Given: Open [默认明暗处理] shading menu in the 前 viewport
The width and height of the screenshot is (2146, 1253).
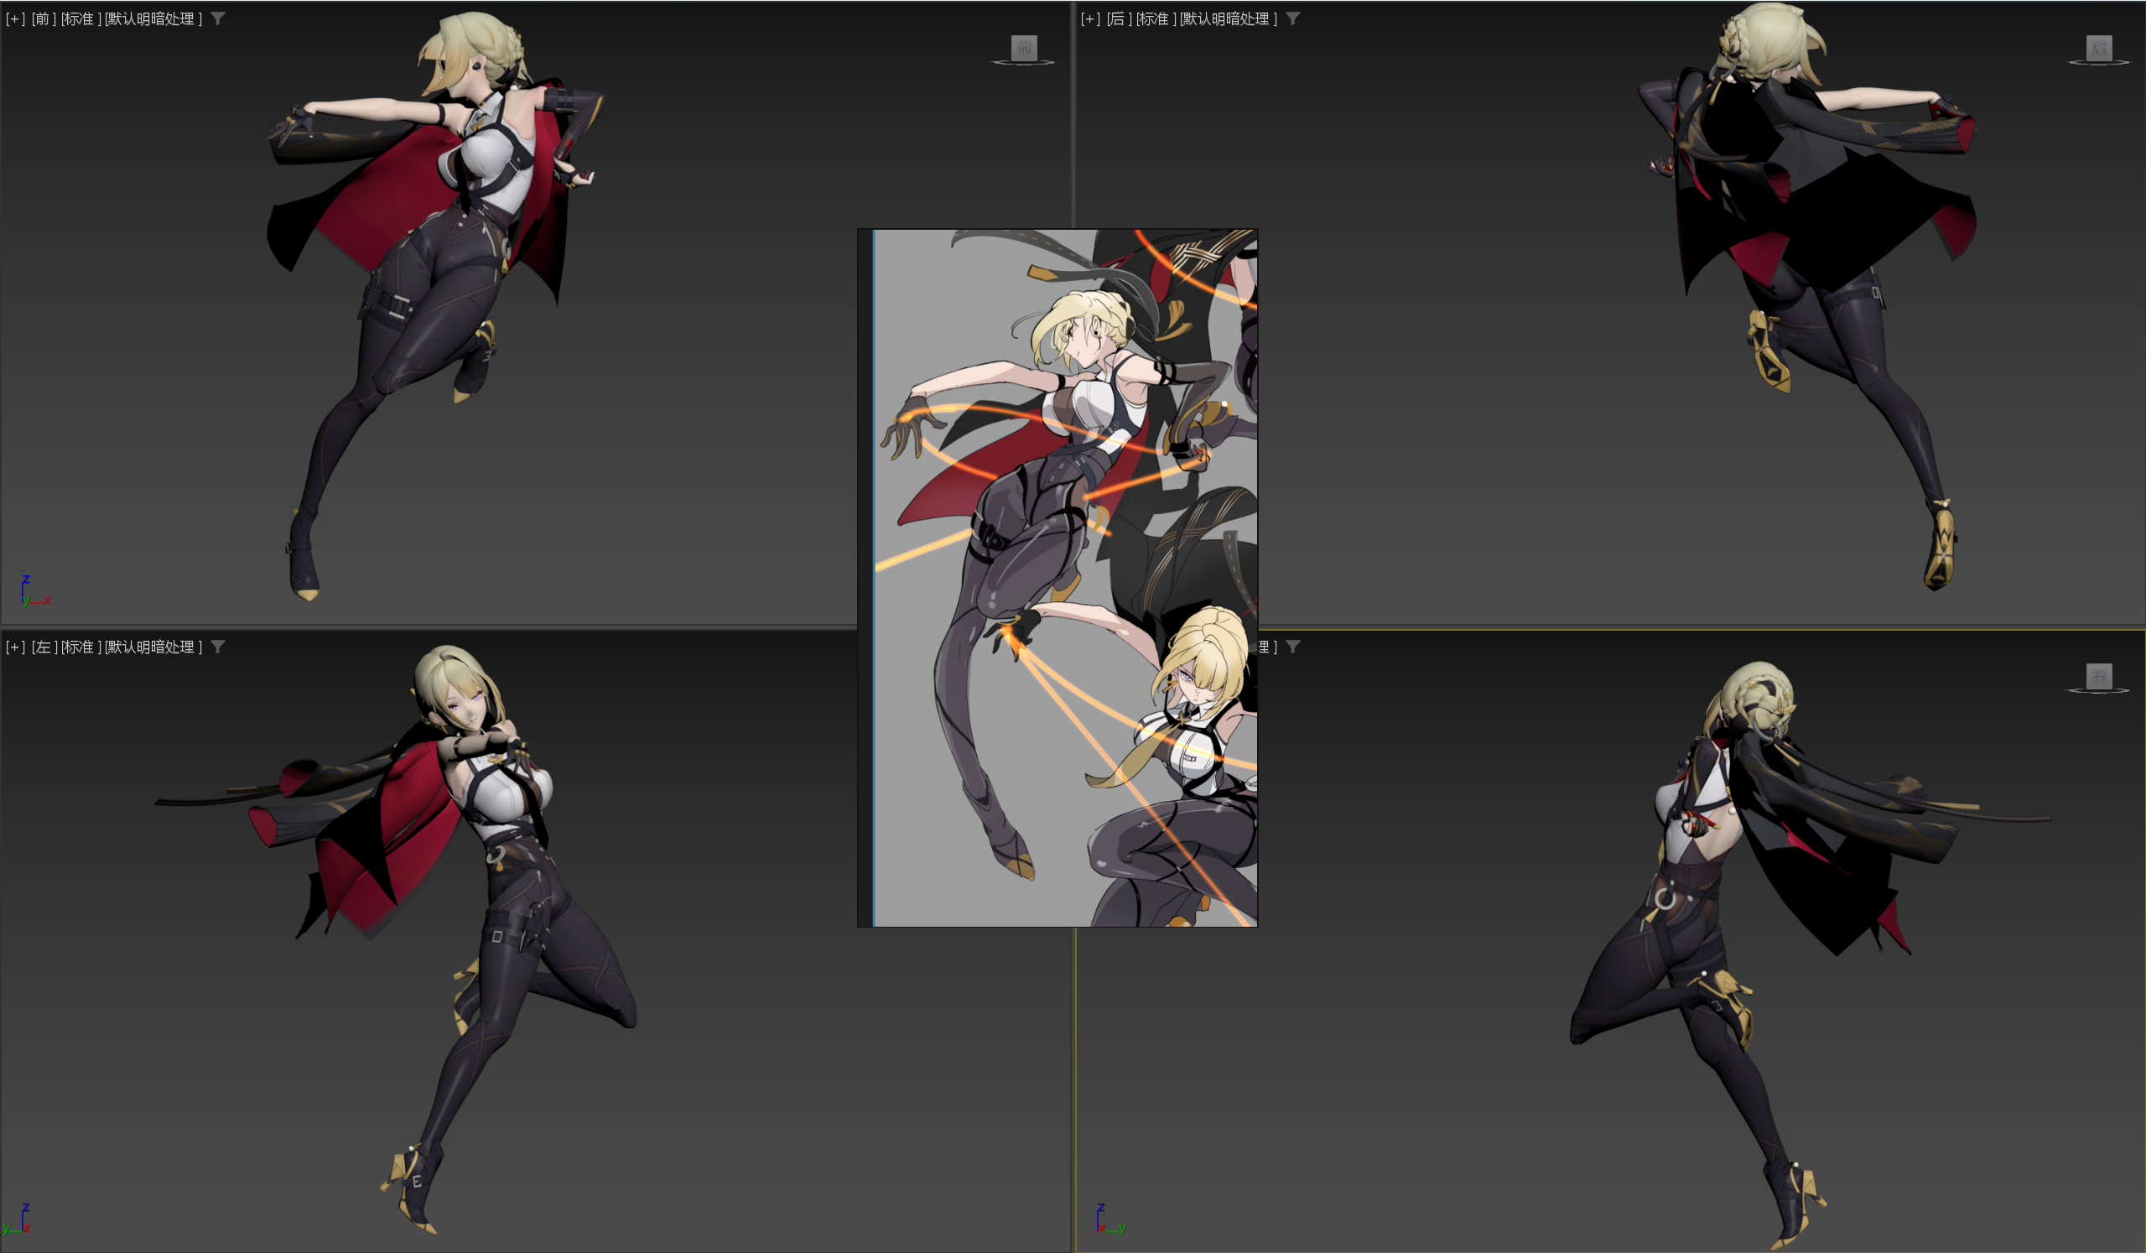Looking at the screenshot, I should (153, 18).
